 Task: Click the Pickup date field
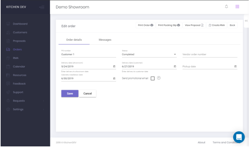[x=210, y=67]
